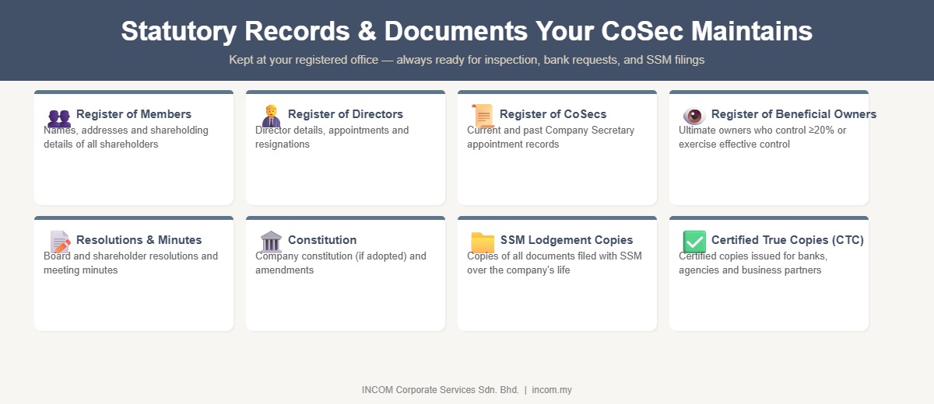
Task: Select the Register of CoSecs heading
Action: coord(553,114)
